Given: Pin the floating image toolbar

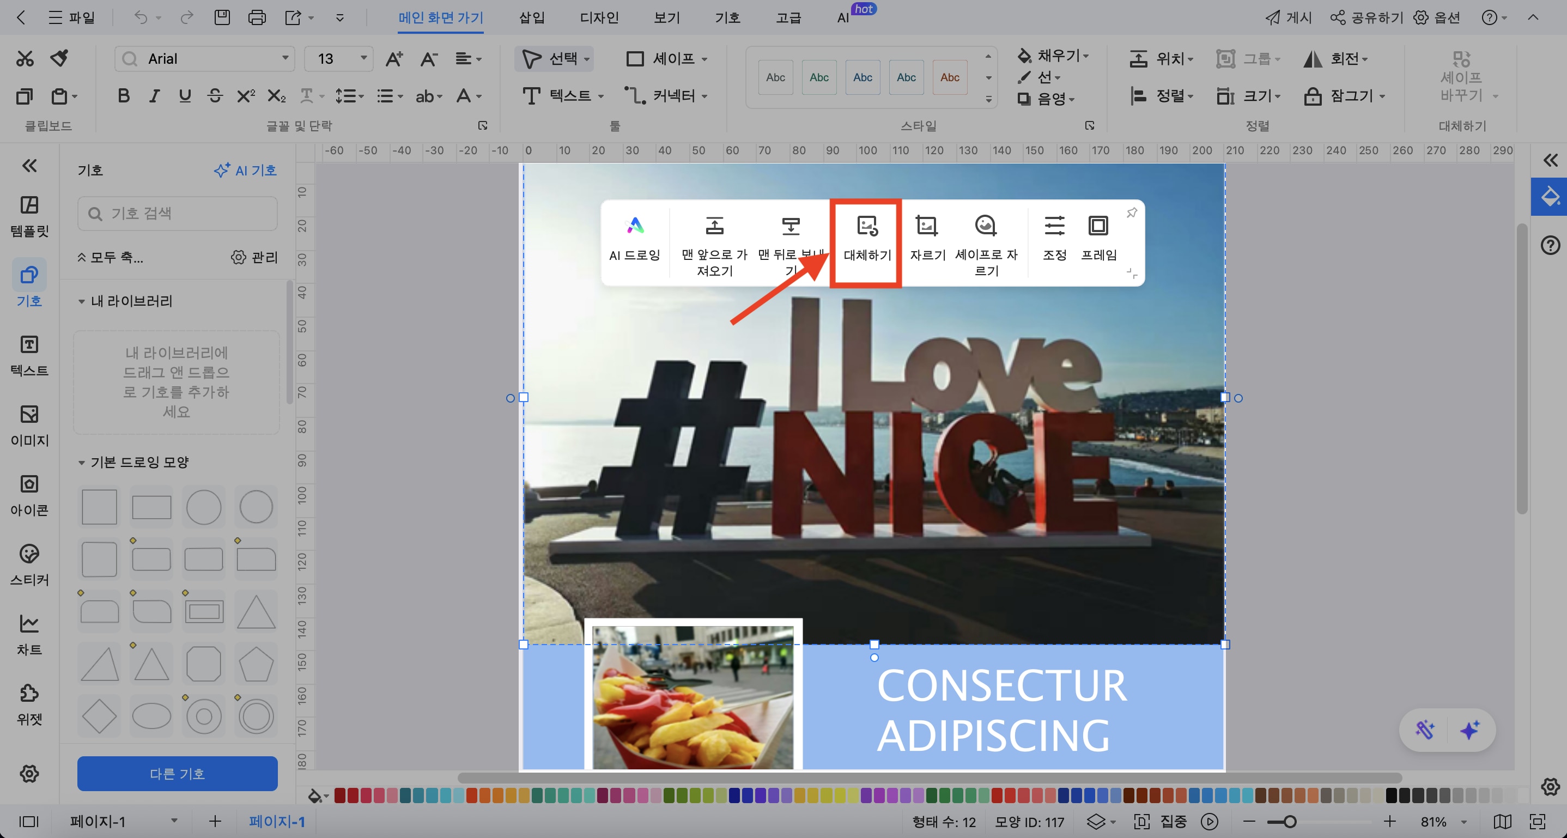Looking at the screenshot, I should coord(1132,213).
